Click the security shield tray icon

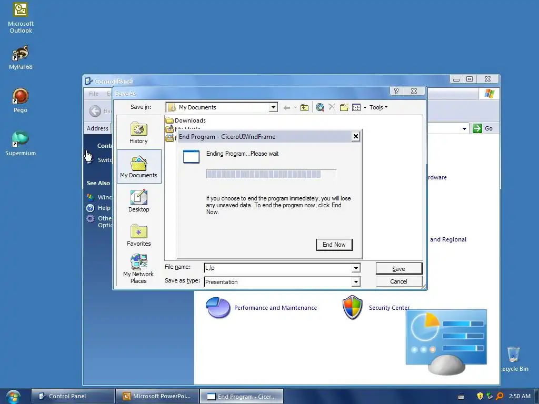click(x=480, y=396)
